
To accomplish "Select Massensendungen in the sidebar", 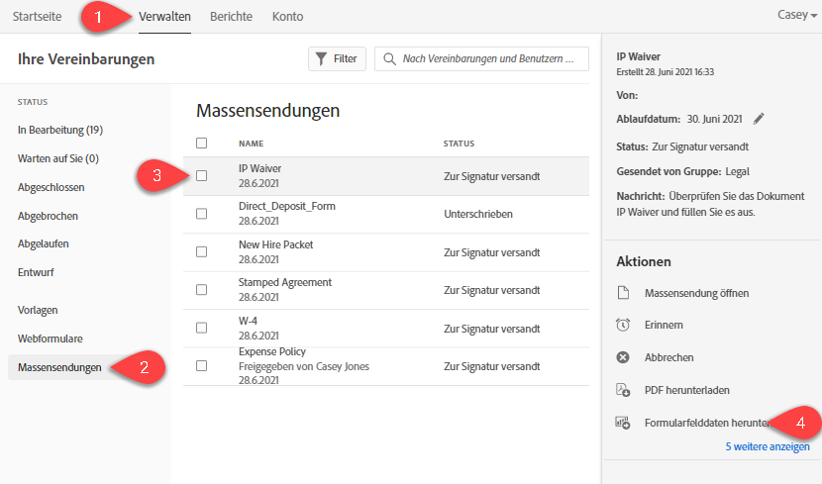I will (x=59, y=368).
